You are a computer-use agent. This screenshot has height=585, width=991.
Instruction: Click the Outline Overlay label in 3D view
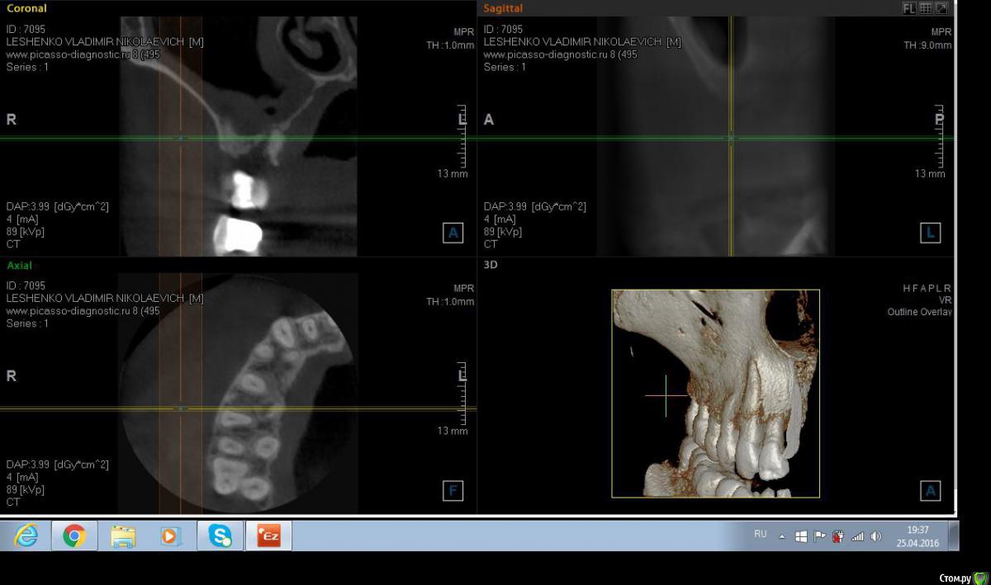[x=919, y=312]
